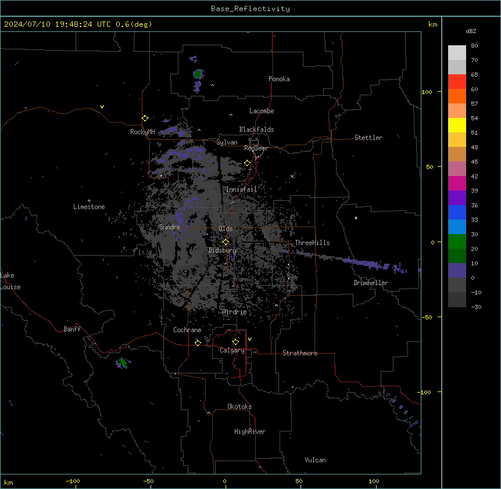Click the white plus marker north of Drumheller
Screen dimensions: 501x489
(356, 218)
